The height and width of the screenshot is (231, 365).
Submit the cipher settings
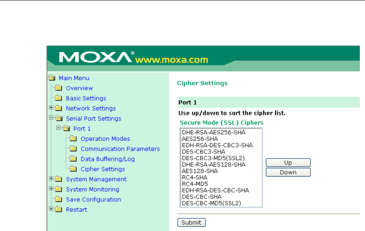click(x=191, y=222)
